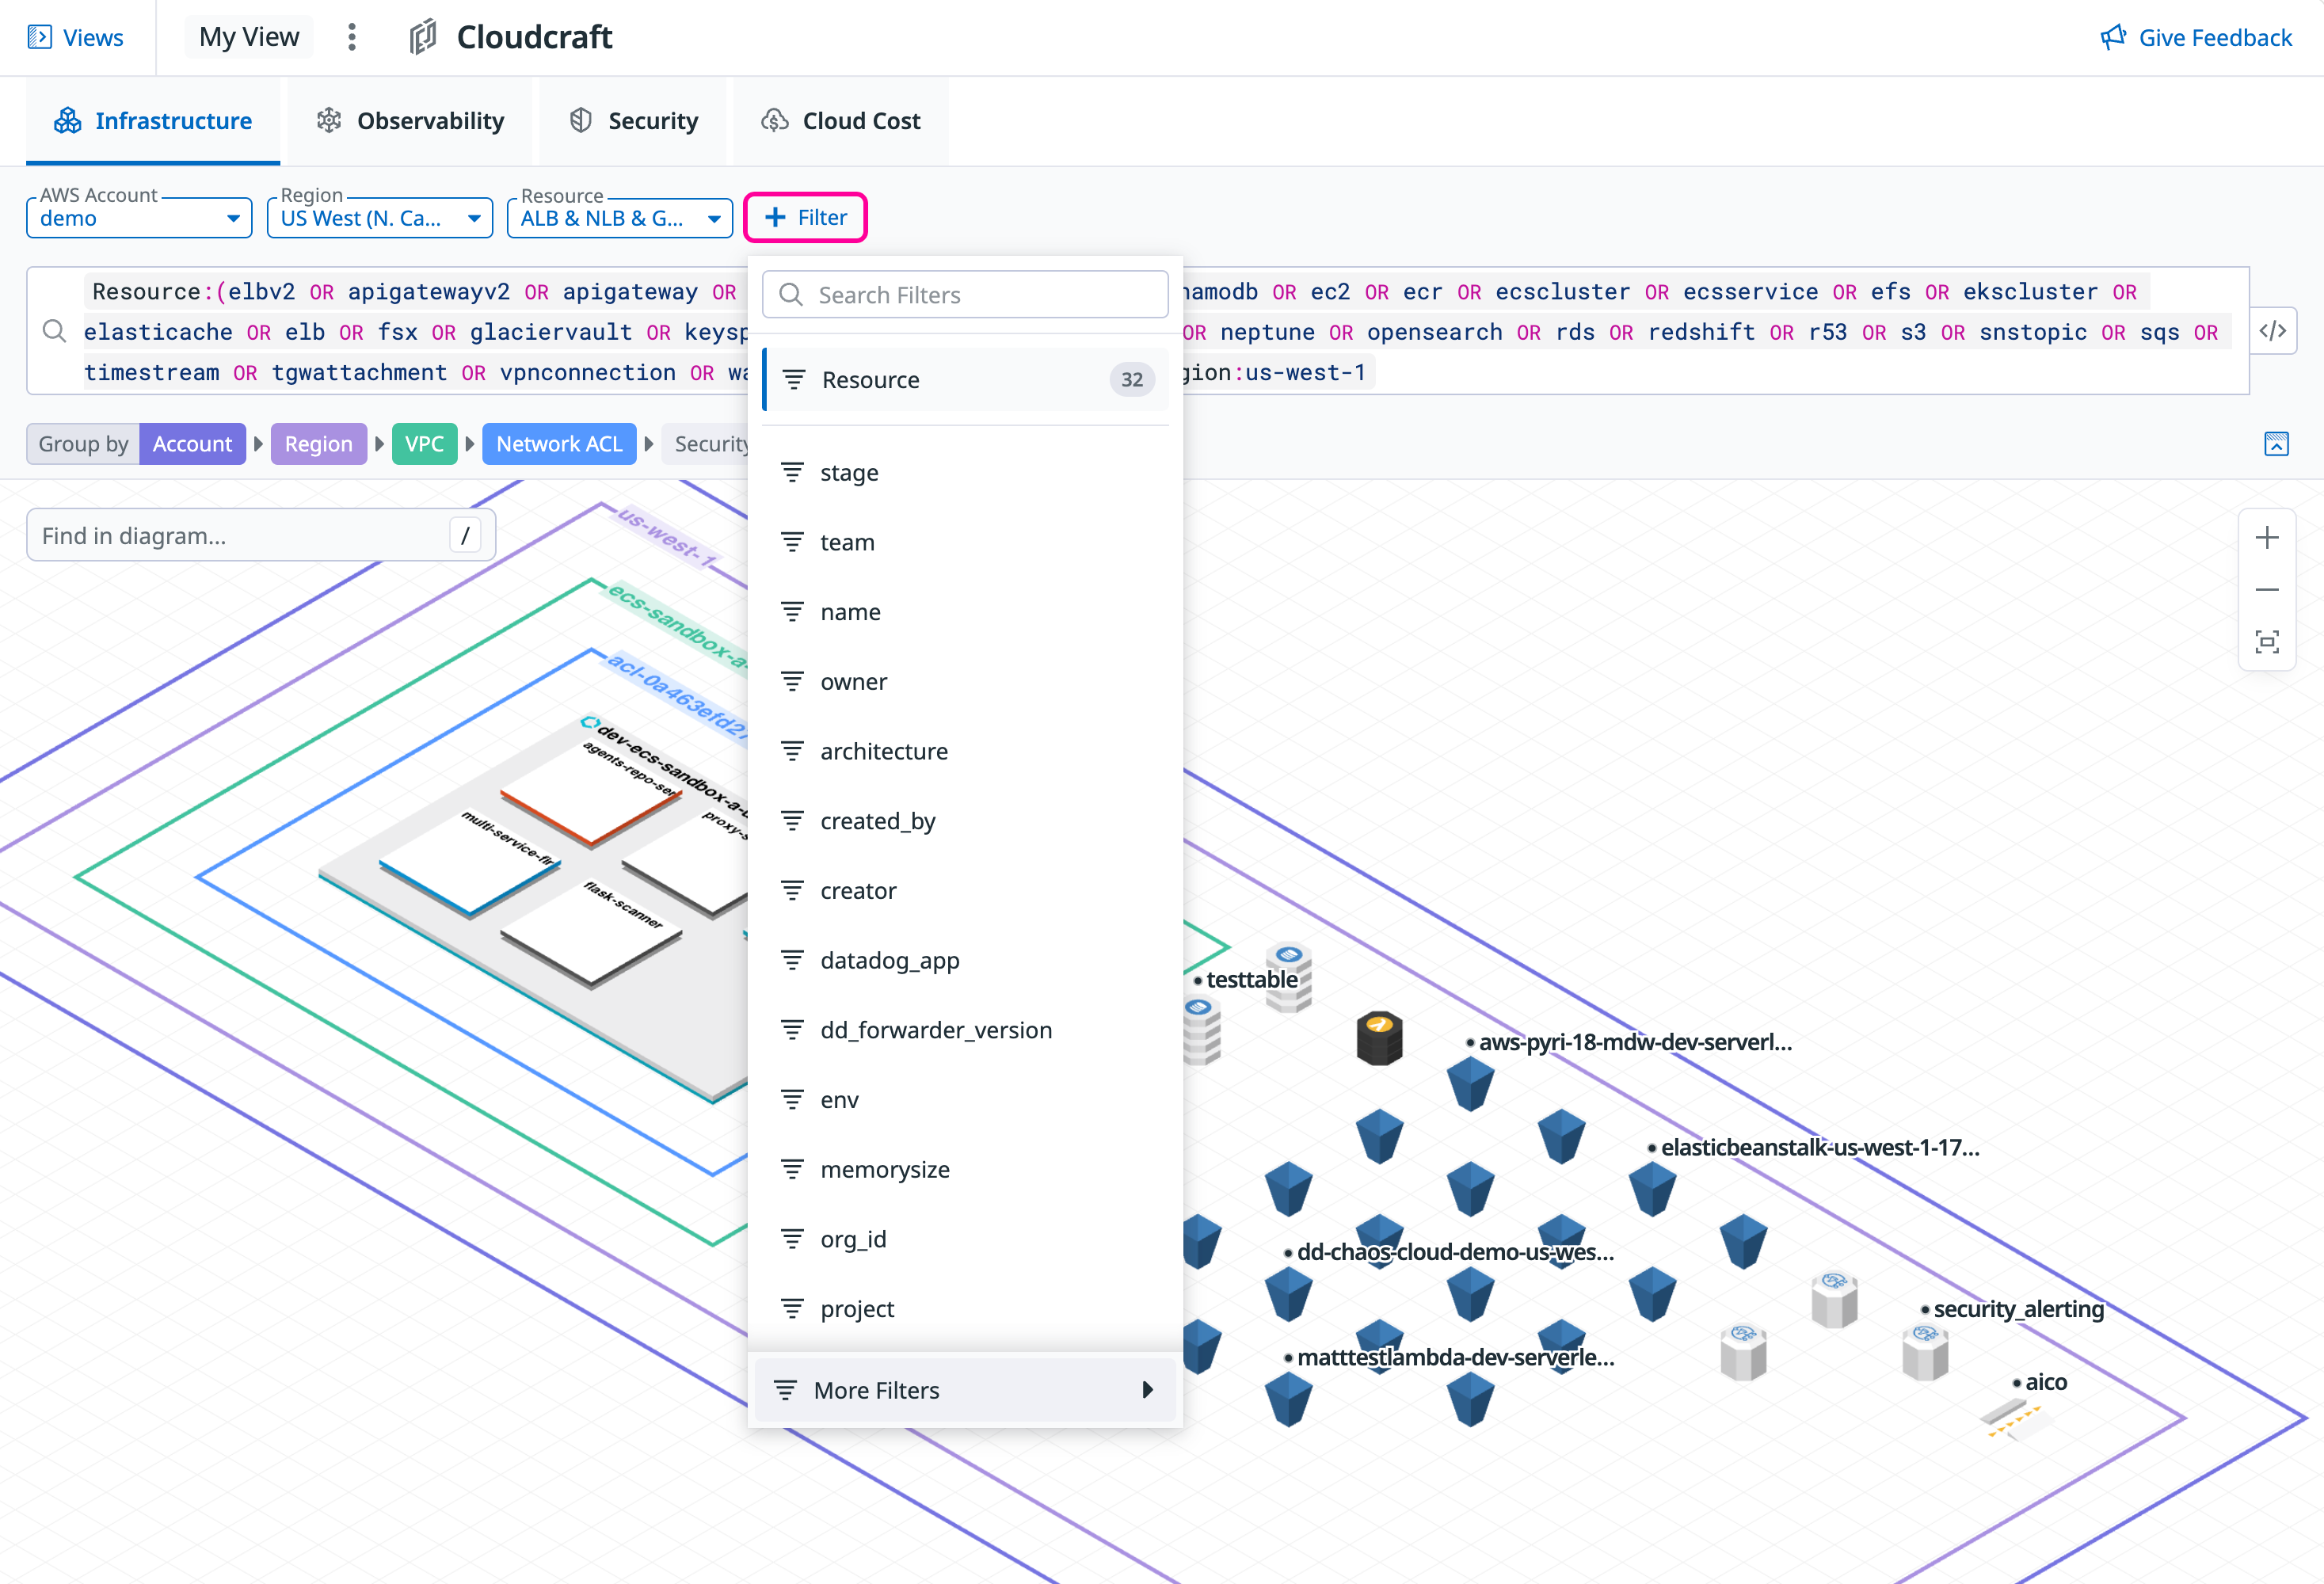Viewport: 2324px width, 1584px height.
Task: Select the security_alerting node label
Action: click(x=2018, y=1309)
